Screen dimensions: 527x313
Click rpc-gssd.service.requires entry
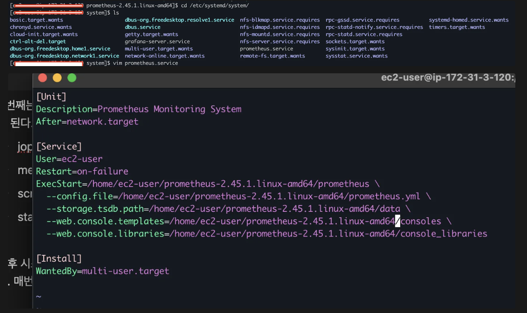(x=362, y=20)
